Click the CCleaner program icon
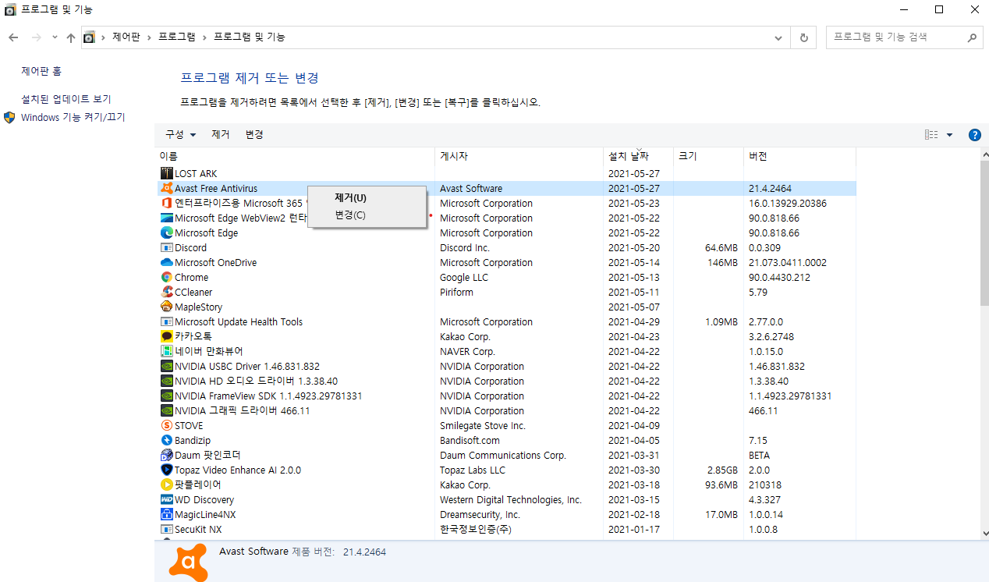989x582 pixels. 166,292
